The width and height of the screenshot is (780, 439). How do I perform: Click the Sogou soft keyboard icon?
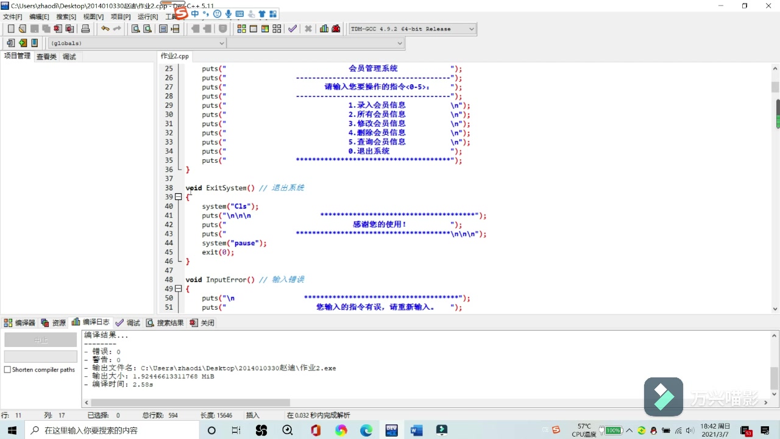pos(239,13)
